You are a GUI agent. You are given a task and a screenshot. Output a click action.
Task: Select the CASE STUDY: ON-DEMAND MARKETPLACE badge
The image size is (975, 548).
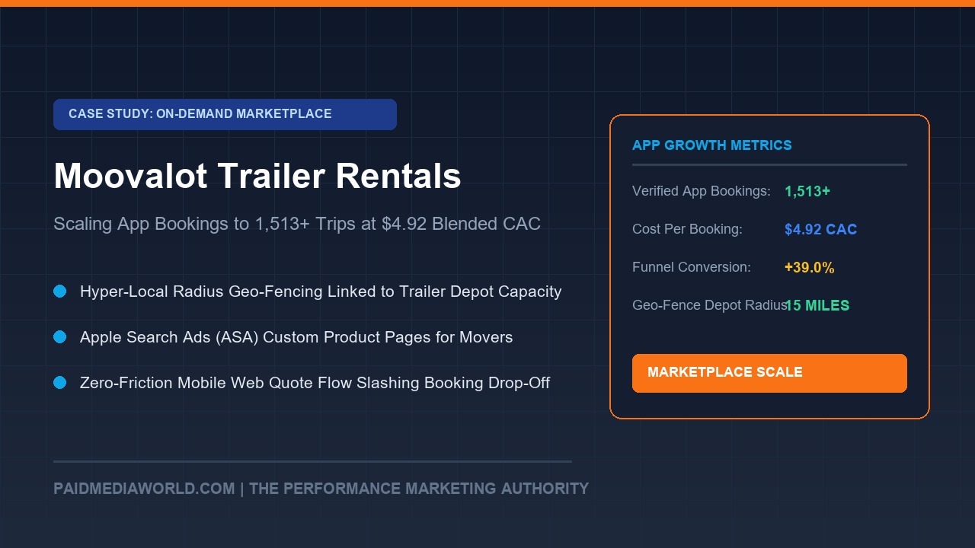[225, 114]
